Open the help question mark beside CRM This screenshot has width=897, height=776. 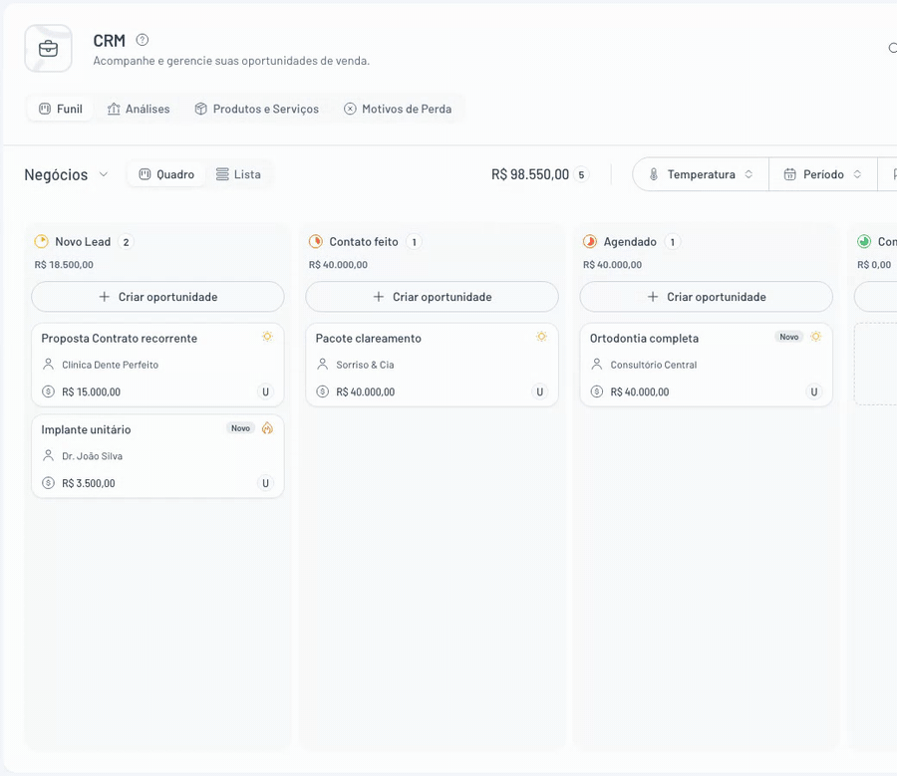142,40
